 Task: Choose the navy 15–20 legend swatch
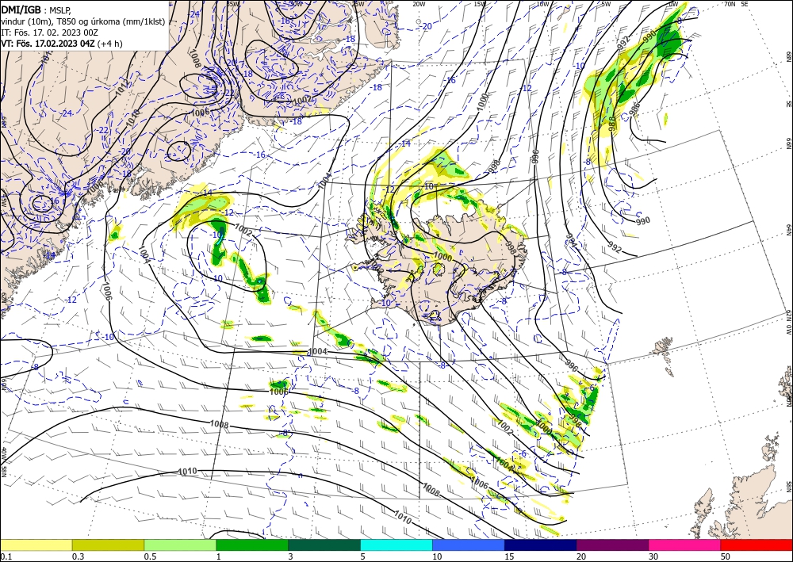(541, 545)
